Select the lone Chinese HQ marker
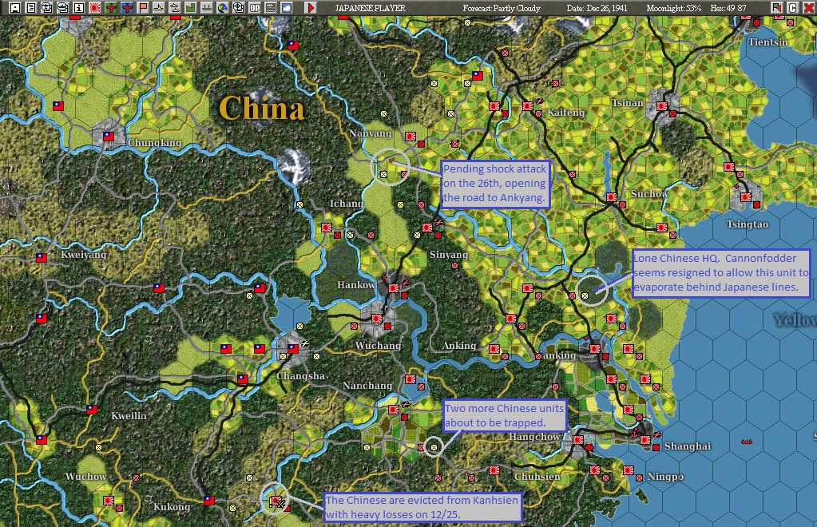Screen dimensions: 817x527 coord(585,295)
